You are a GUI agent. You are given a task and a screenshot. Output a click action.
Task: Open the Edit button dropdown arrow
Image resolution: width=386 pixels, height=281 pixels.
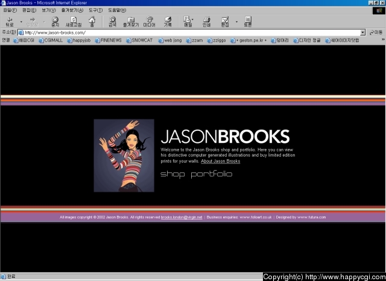coord(236,22)
